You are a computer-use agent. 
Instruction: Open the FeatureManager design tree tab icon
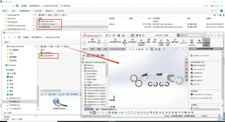tap(84, 56)
